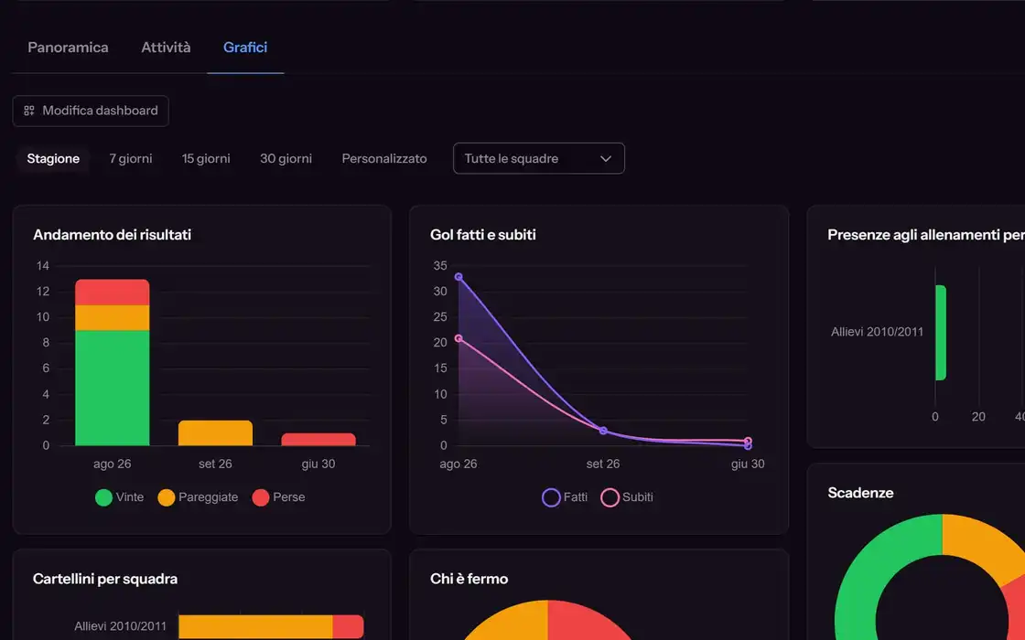Open the Attività tab

point(166,47)
